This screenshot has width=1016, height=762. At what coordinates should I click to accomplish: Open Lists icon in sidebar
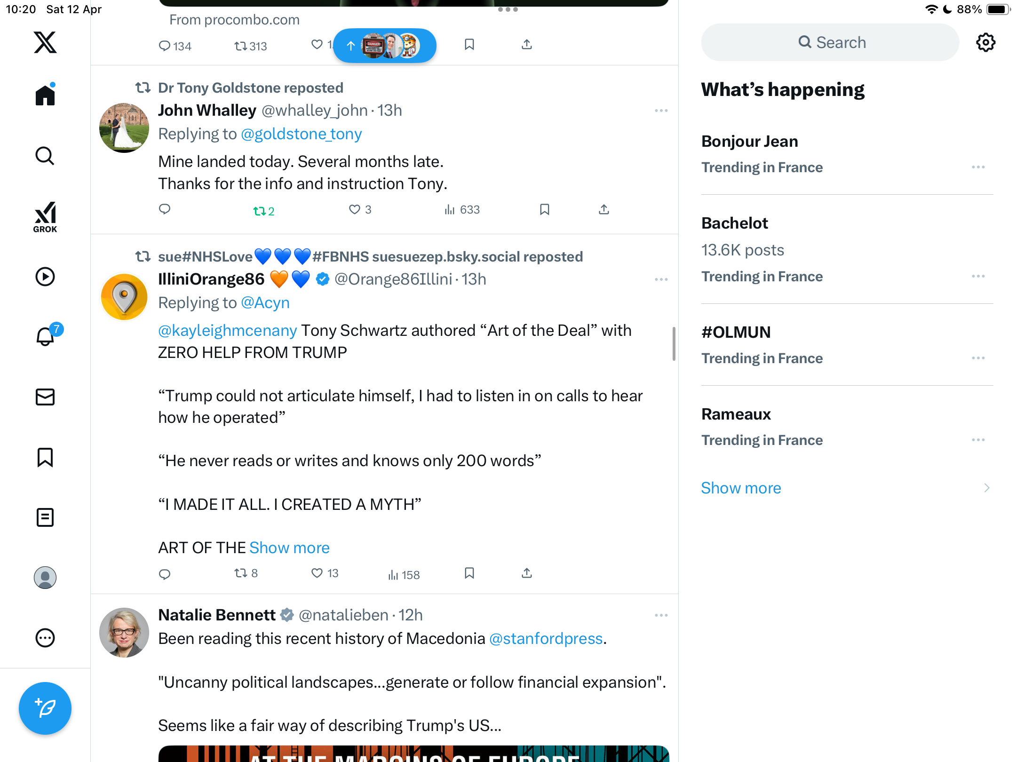point(45,517)
